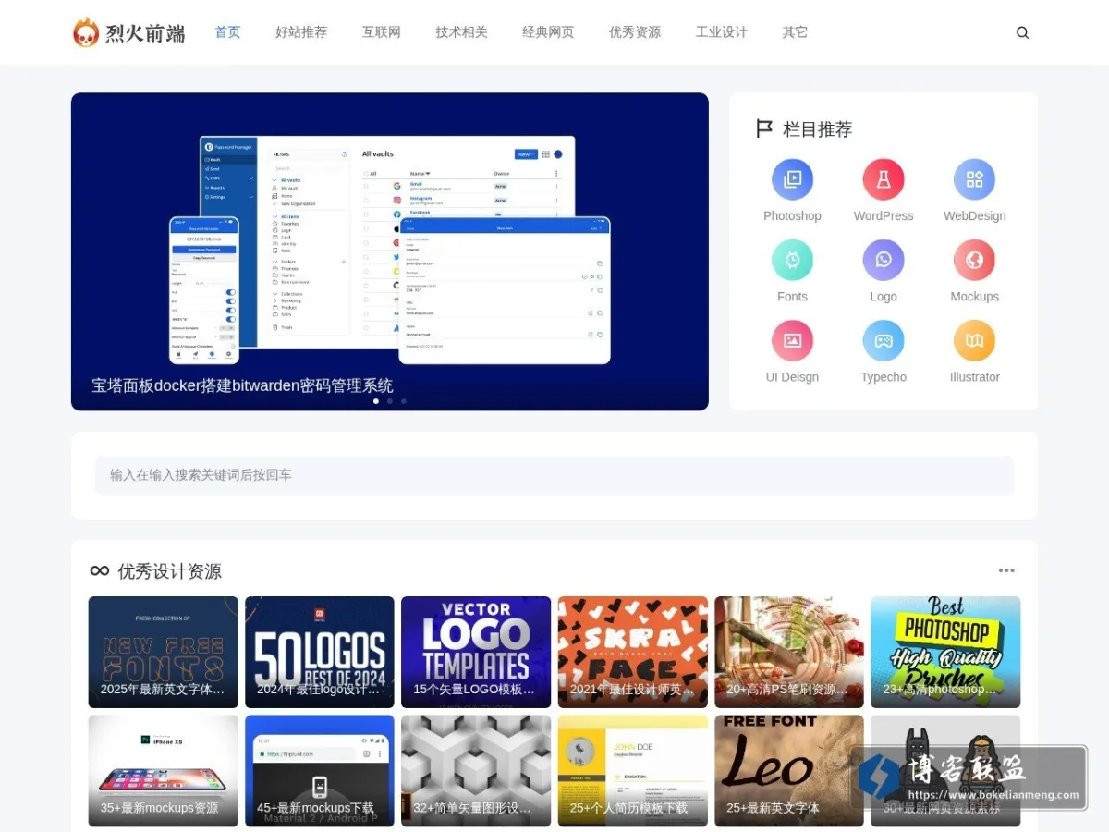Open the 2024年最佳logo设计 thumbnail
This screenshot has width=1109, height=832.
pos(320,652)
